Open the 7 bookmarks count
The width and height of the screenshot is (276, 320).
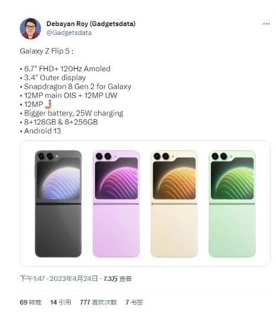[x=134, y=302]
